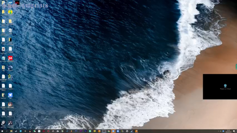Select the green-yellow ball browser desktop shortcut
Viewport: 237px width, 133px height.
click(10, 13)
